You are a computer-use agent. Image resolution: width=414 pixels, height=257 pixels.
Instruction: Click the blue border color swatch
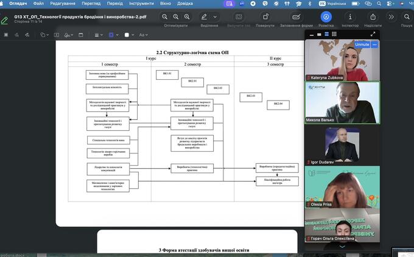tap(112, 35)
